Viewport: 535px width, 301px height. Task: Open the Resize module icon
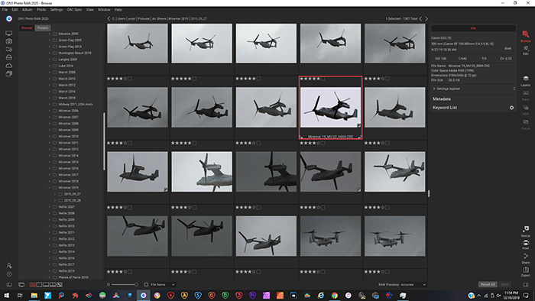526,231
